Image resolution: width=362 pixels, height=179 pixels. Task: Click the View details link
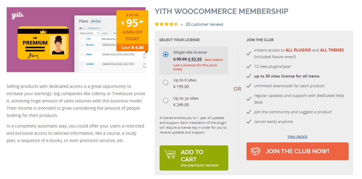[x=297, y=137]
